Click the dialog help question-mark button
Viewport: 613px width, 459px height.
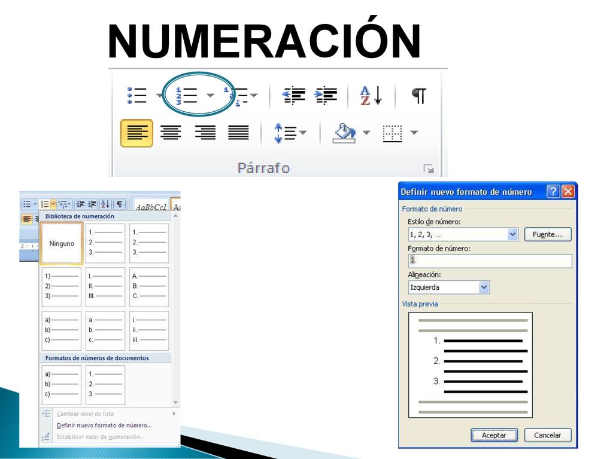[x=553, y=191]
